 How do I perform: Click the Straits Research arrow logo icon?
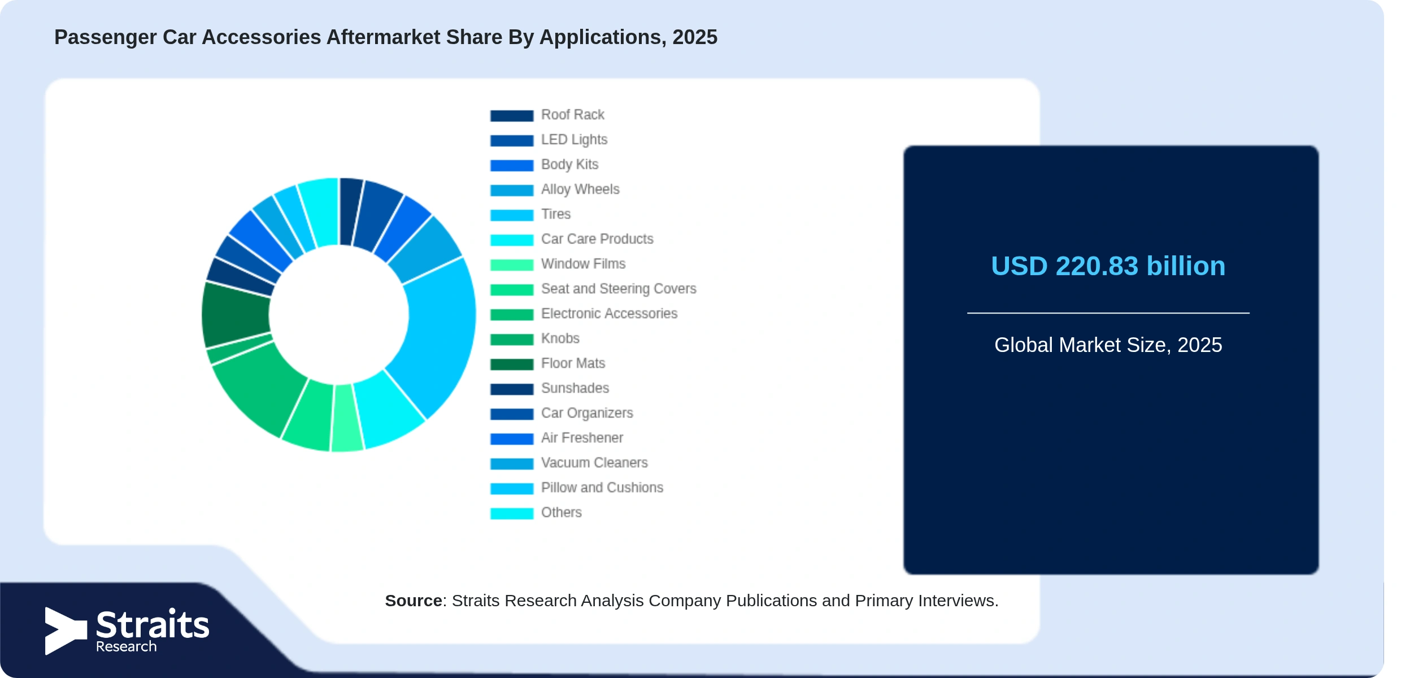coord(66,631)
